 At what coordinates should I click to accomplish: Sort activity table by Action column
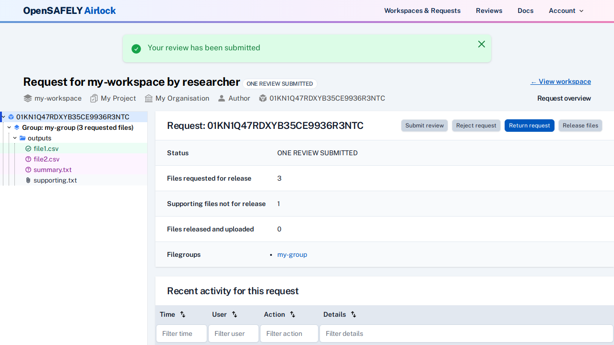[293, 314]
